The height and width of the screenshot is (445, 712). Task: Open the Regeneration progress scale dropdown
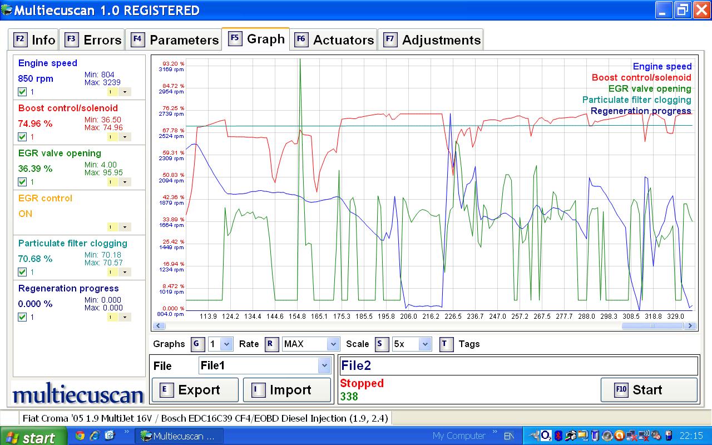[125, 317]
